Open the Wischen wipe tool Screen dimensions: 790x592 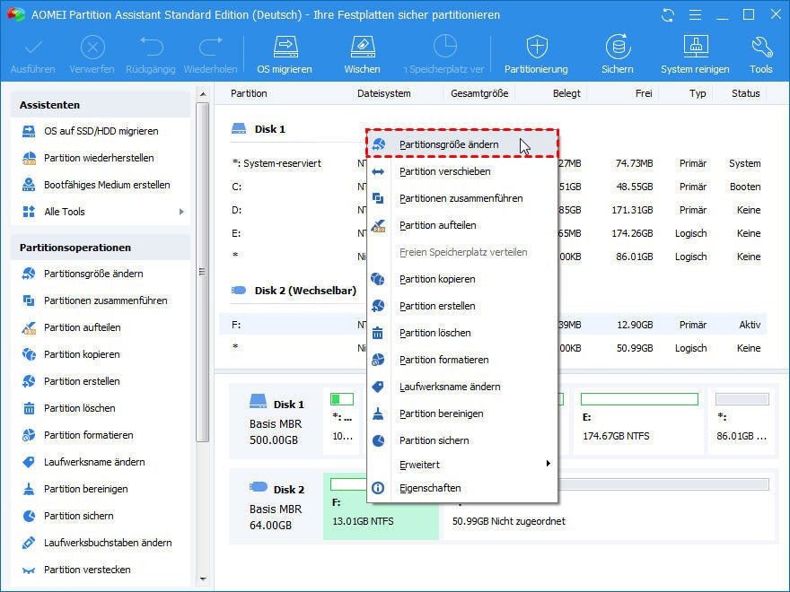point(362,55)
